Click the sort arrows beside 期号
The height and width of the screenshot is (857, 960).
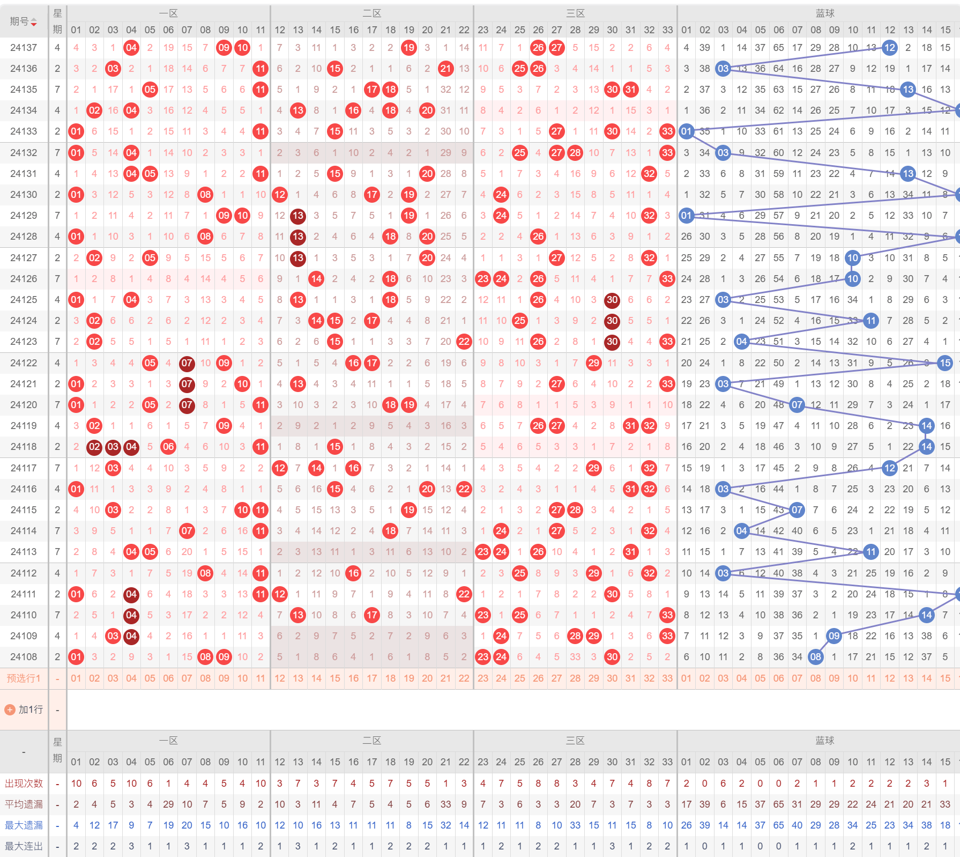coord(34,22)
